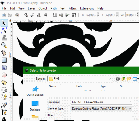The height and width of the screenshot is (121, 139).
Task: Open the Object menu
Action: [43, 8]
